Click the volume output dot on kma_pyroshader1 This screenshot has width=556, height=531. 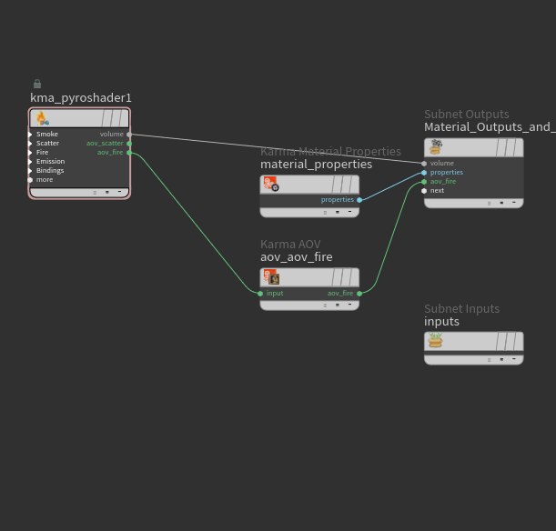click(x=129, y=135)
